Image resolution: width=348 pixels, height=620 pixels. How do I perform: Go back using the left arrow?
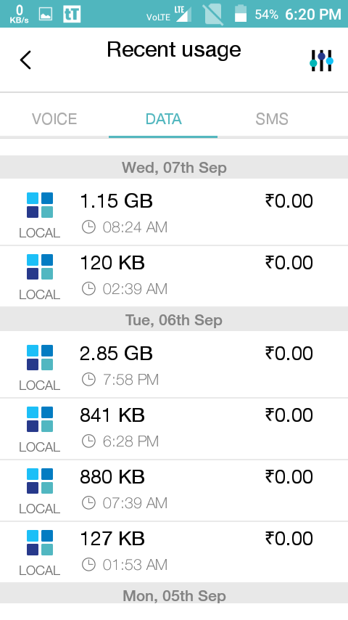click(x=25, y=60)
